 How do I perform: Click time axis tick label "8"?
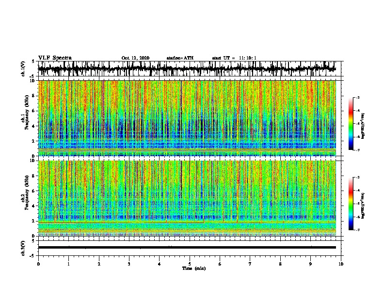click(x=280, y=264)
